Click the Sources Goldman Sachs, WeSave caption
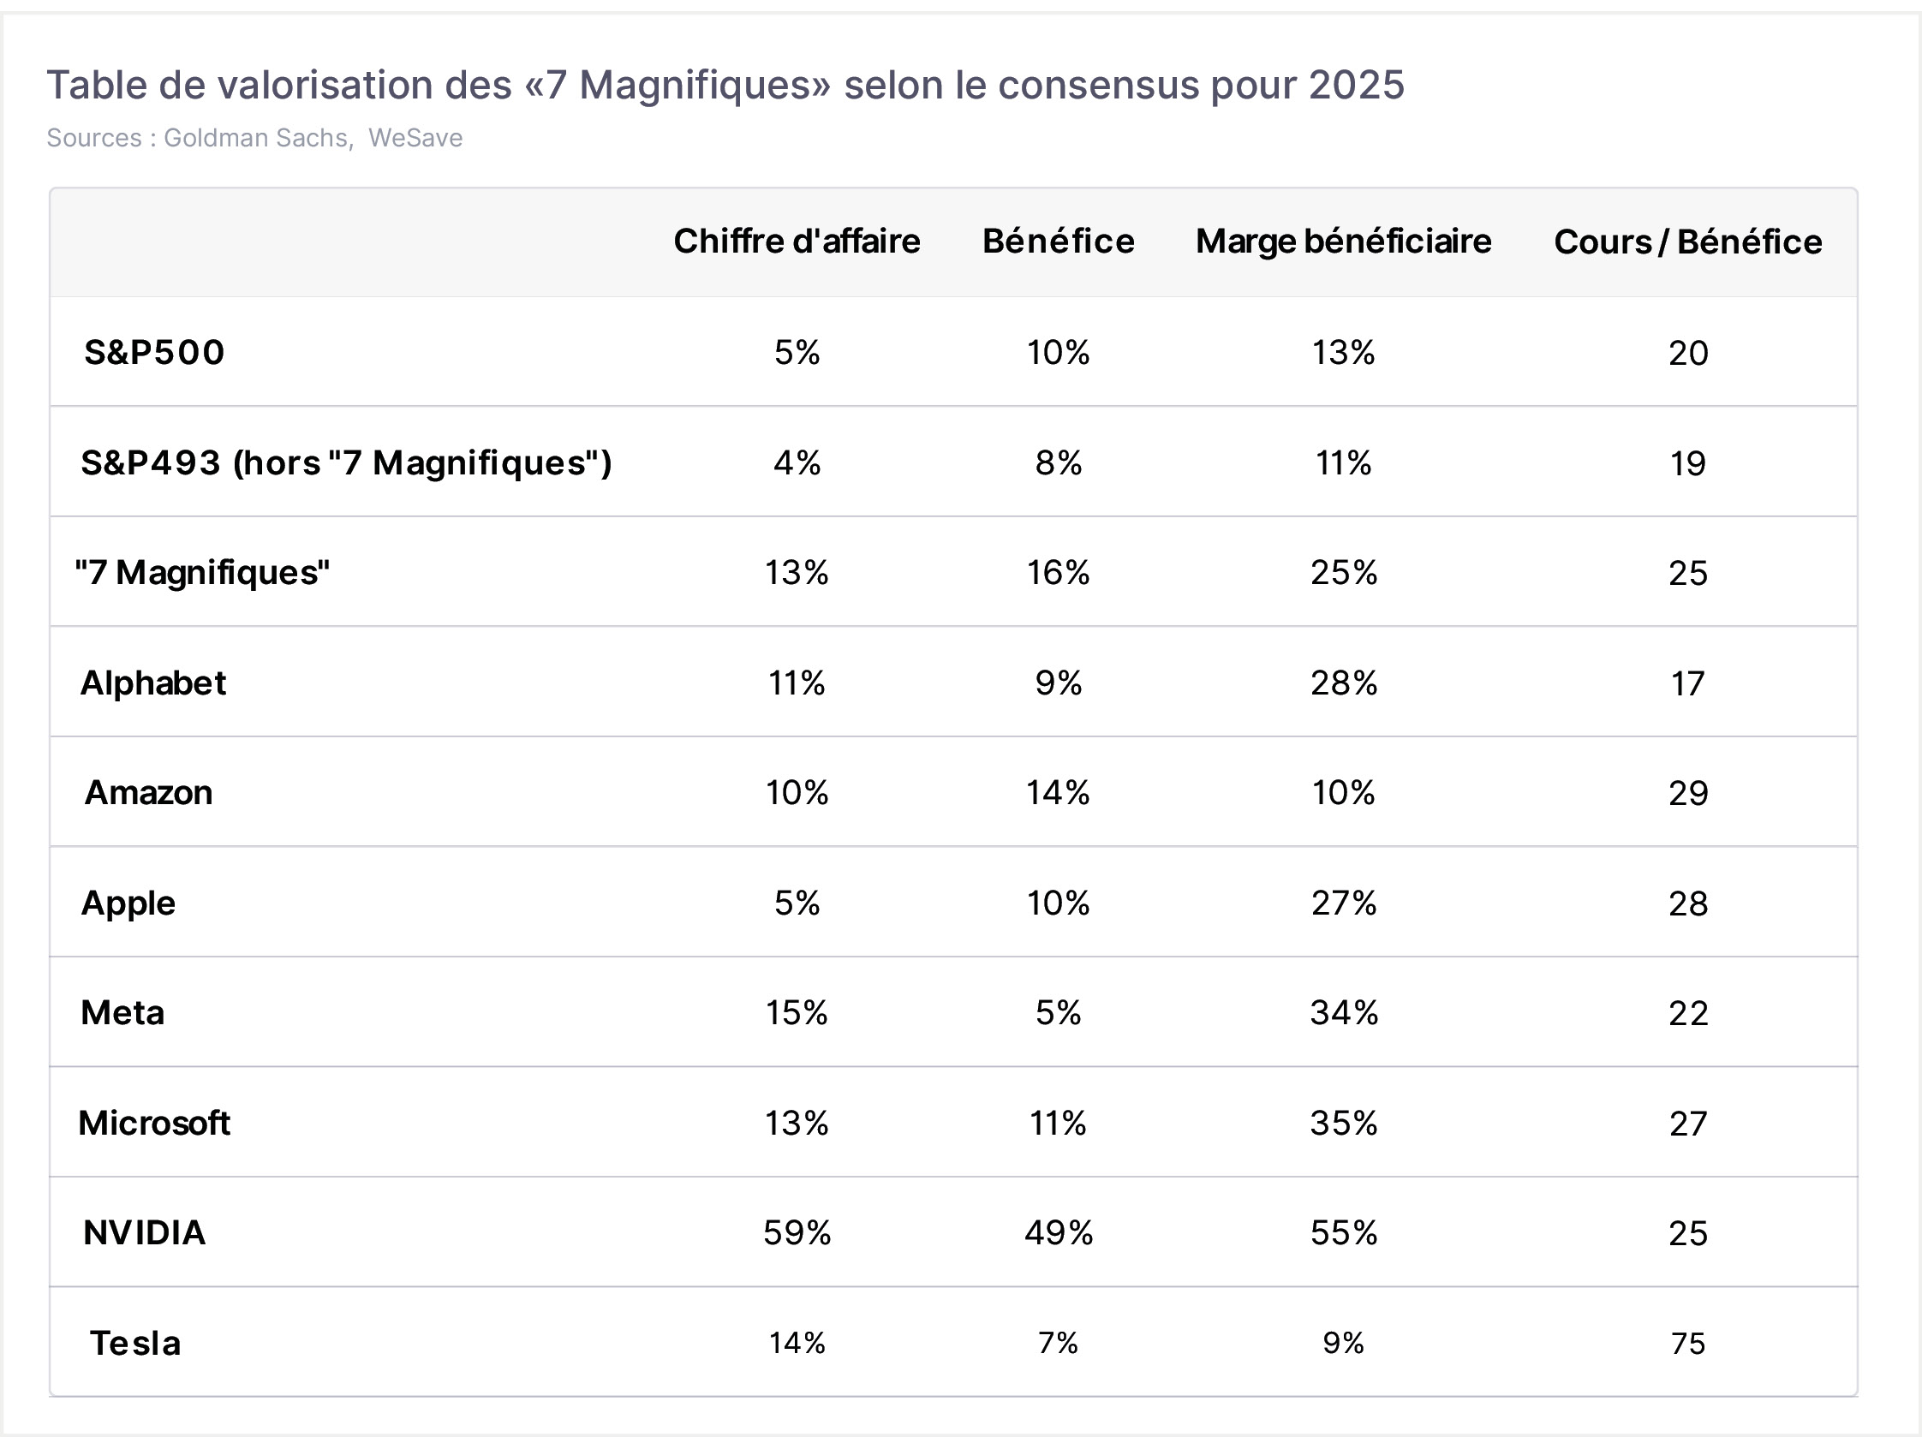This screenshot has height=1437, width=1922. (254, 138)
